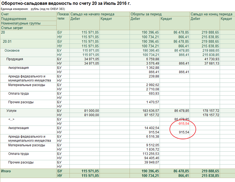The image size is (235, 182).
Task: Click the 'Обороты за период' column header
Action: [x=146, y=14]
